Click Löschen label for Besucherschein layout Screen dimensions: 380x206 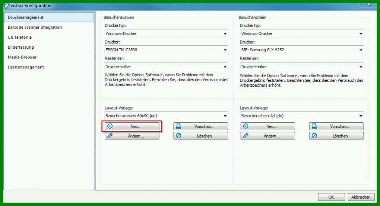coord(340,136)
